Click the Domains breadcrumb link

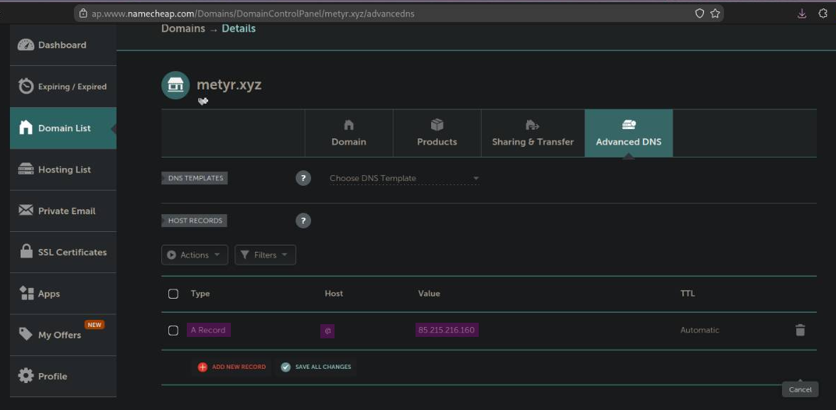(x=183, y=29)
